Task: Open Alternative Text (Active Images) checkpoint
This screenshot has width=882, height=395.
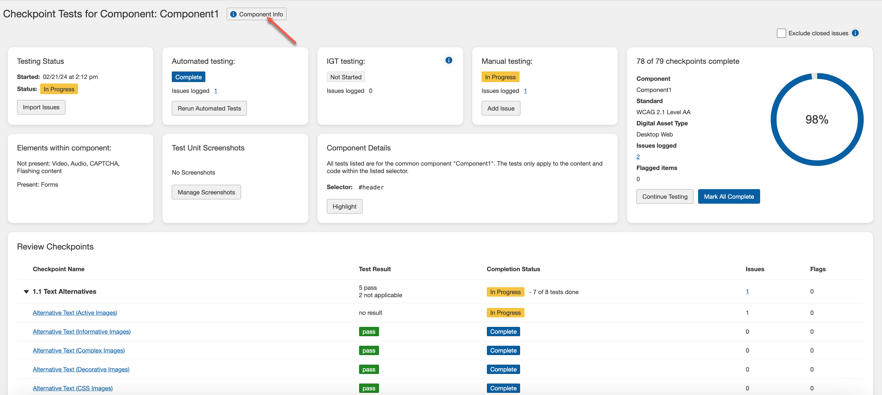Action: [x=75, y=312]
